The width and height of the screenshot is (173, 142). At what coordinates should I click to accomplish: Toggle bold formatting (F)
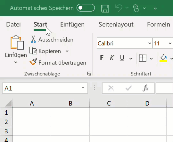(102, 58)
